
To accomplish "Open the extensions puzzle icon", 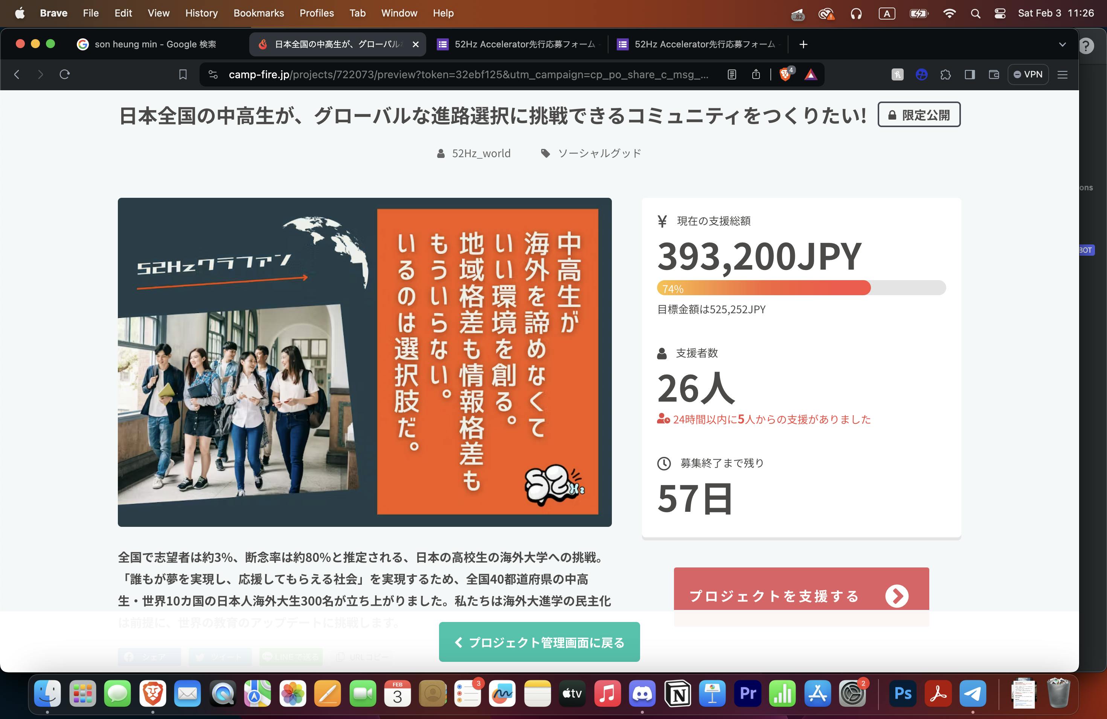I will (945, 74).
